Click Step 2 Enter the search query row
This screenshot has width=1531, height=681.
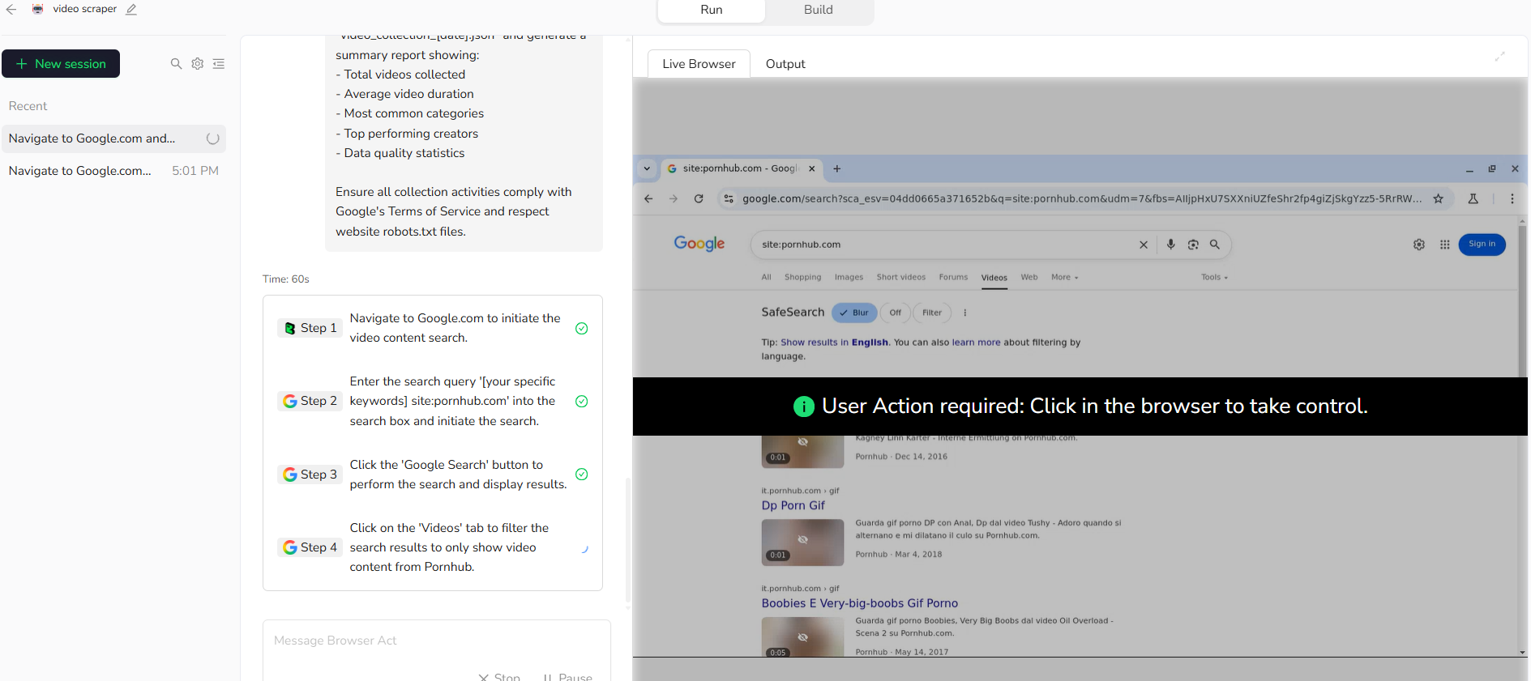[433, 402]
